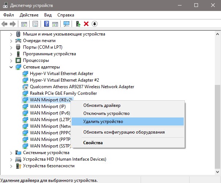The height and width of the screenshot is (183, 221).
Task: Expand Порты (COM и LPT) category
Action: (x=11, y=48)
